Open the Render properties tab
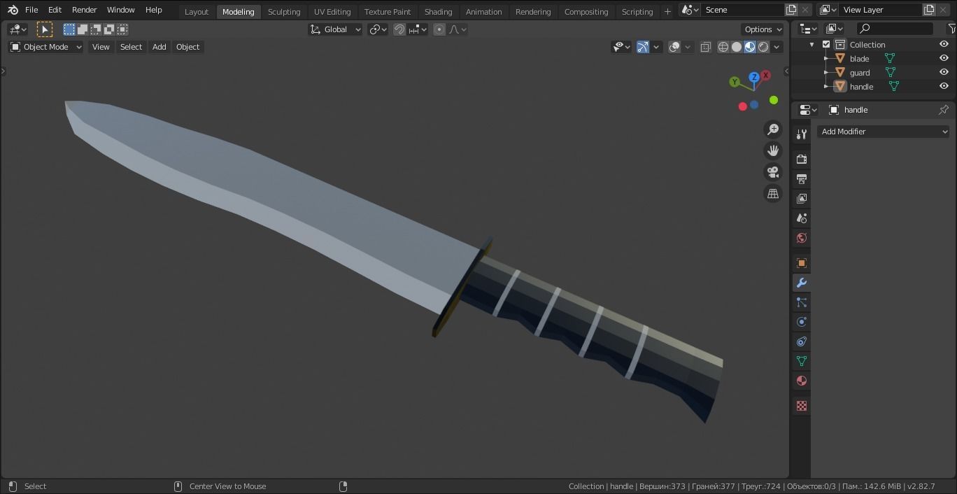This screenshot has width=957, height=494. click(802, 160)
